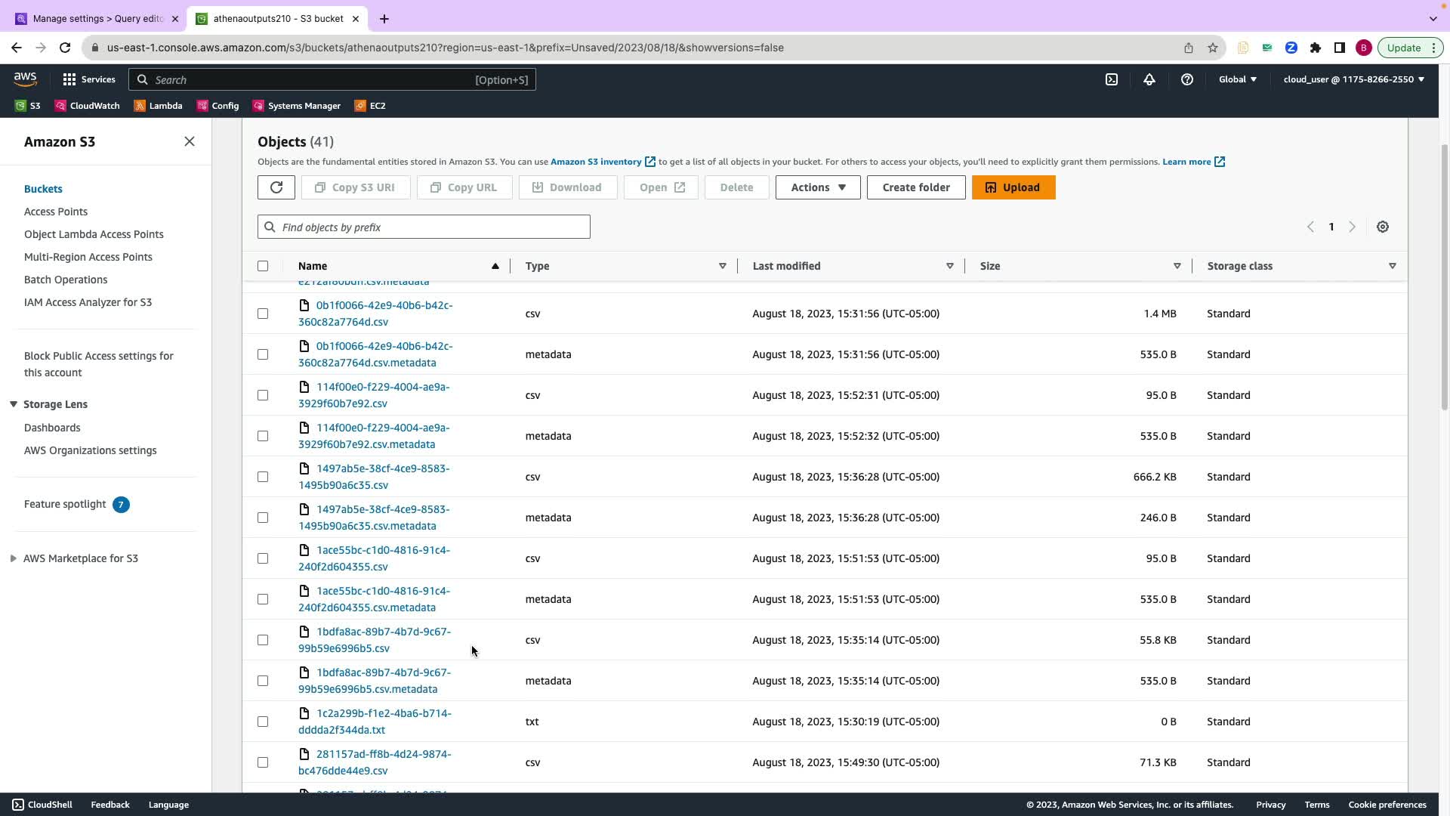Click the help question mark icon
The image size is (1450, 816).
[1186, 79]
